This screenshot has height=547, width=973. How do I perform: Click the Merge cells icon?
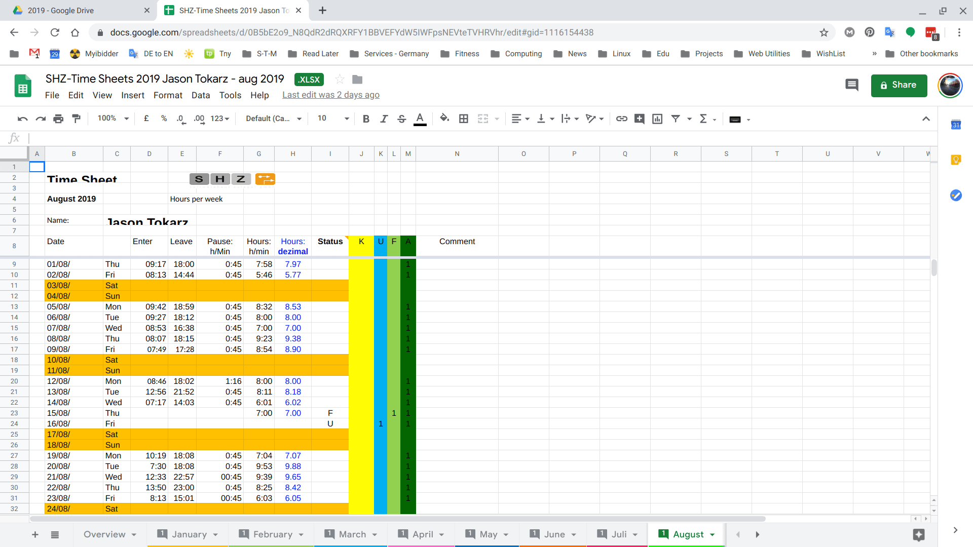tap(483, 119)
